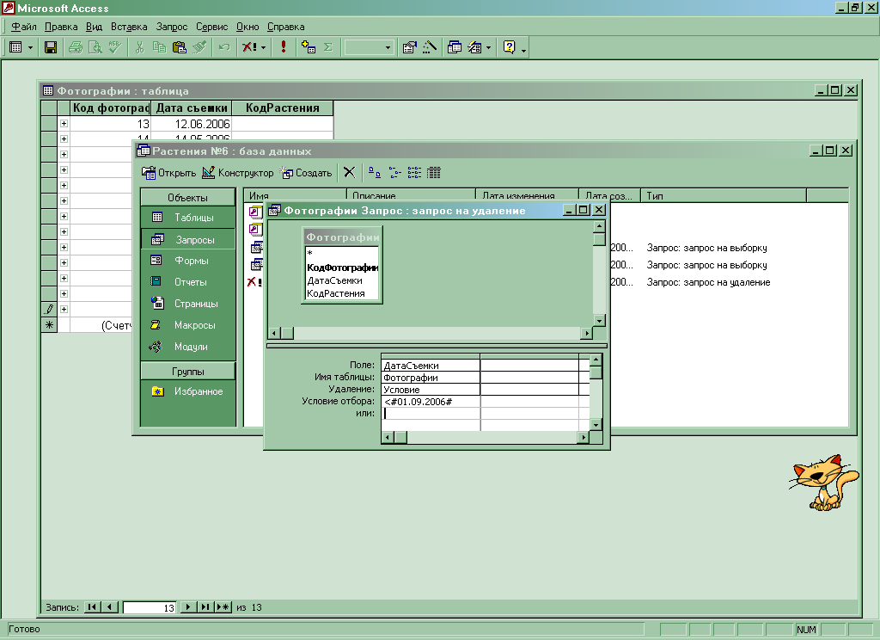The height and width of the screenshot is (640, 880).
Task: Select Макросы in objects pane
Action: pos(188,325)
